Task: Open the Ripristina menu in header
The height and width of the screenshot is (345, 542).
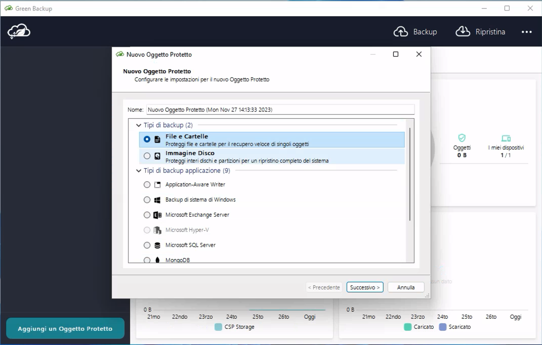Action: (480, 32)
